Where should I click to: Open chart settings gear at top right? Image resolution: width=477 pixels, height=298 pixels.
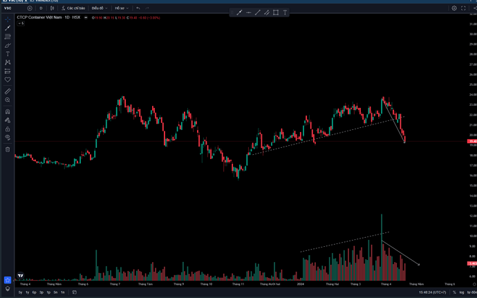(454, 8)
